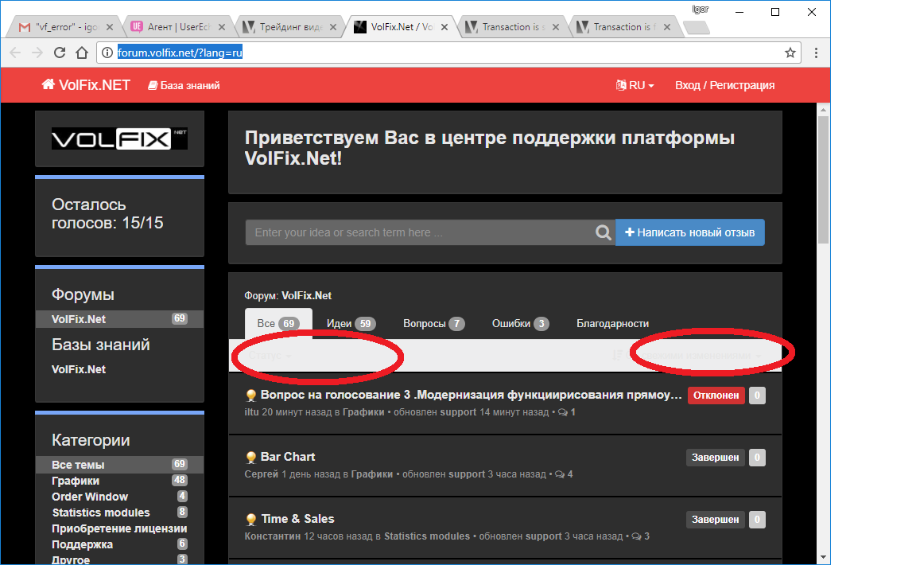Click the search magnifier icon
Viewport: 916px width, 573px height.
[x=604, y=232]
